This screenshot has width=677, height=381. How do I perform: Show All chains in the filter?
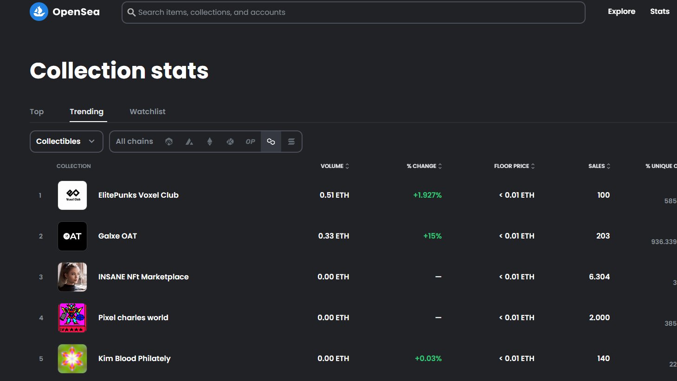tap(135, 142)
